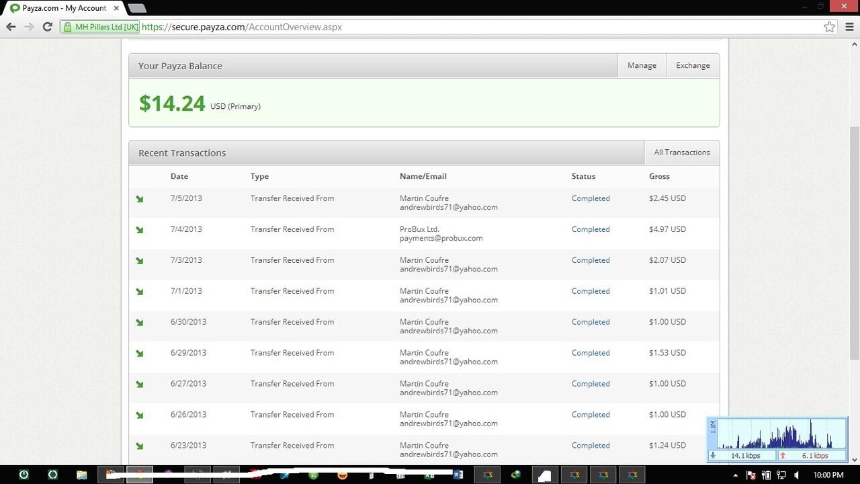Open Completed status for 6/27/2013 transfer
This screenshot has height=484, width=860.
(x=591, y=384)
